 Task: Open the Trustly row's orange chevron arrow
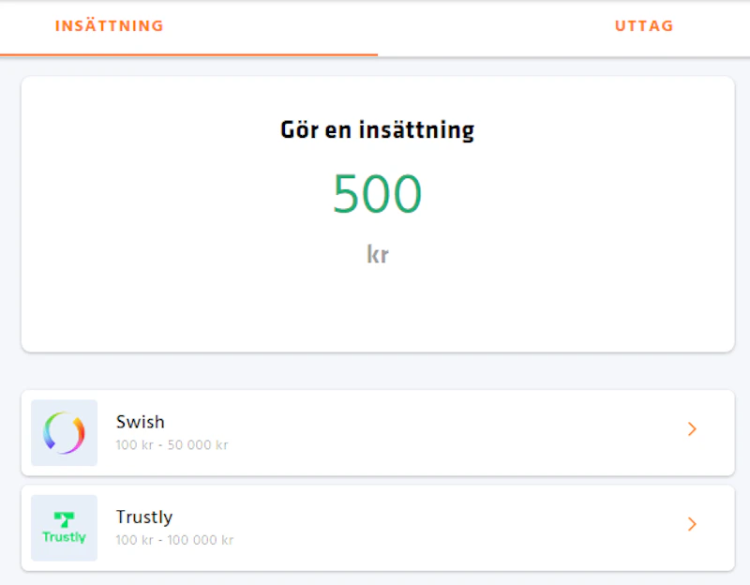[x=692, y=524]
